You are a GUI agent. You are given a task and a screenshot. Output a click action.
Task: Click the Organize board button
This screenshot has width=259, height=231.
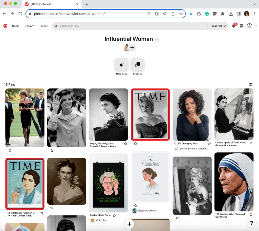point(137,65)
